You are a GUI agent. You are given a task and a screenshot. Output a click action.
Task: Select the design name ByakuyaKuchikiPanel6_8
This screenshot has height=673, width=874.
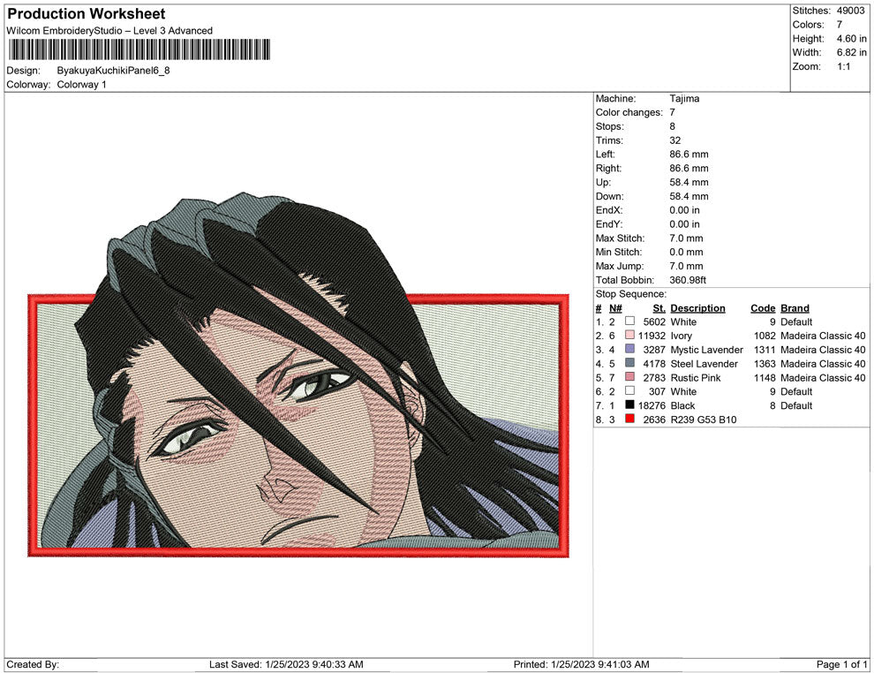tap(113, 71)
